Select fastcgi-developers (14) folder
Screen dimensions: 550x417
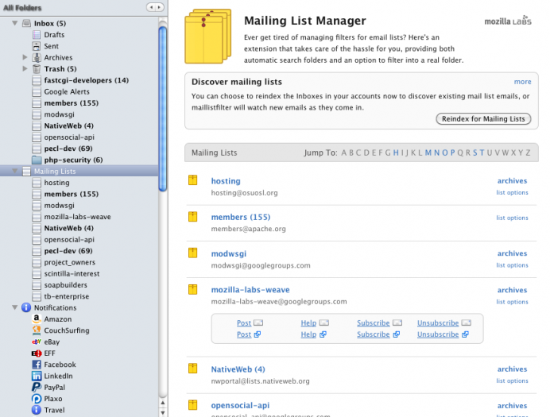[x=87, y=80]
